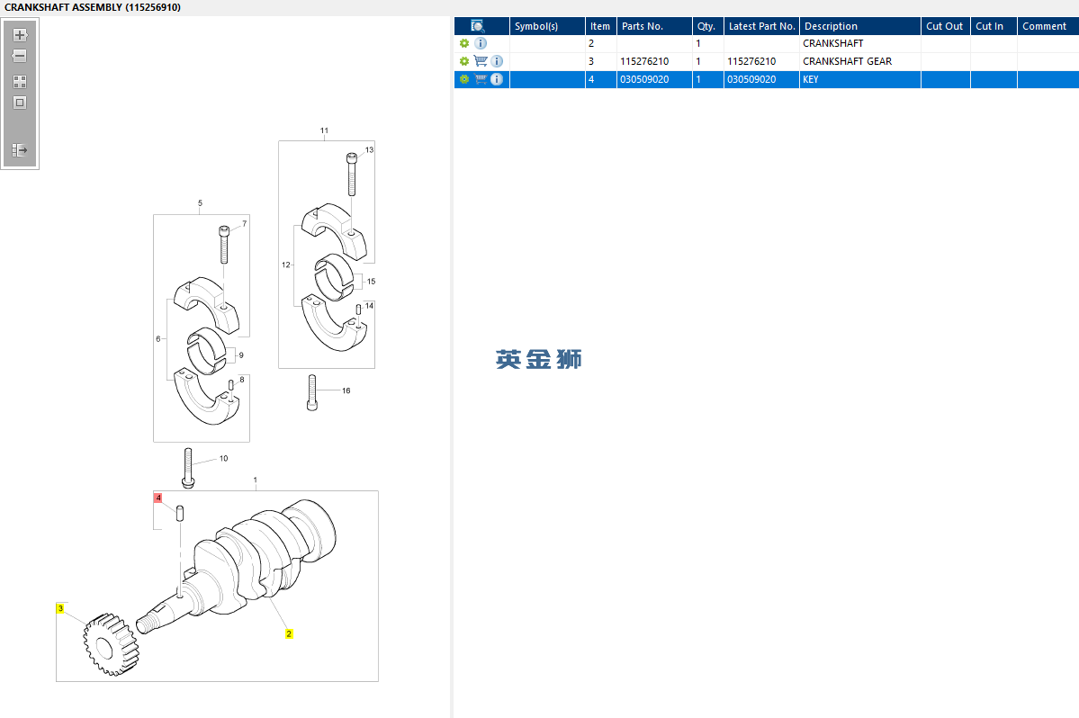This screenshot has height=718, width=1079.
Task: Sort by Latest Part No. column header
Action: pyautogui.click(x=761, y=26)
